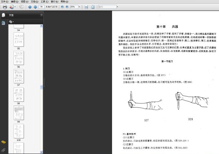Screen dimensions: 219x154
Task: Select page thumbnail labeled 95
Action: [x=19, y=40]
